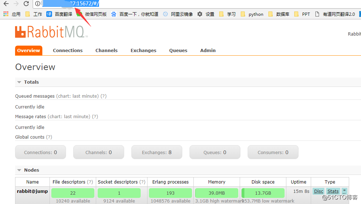Click the uptime value 15m 8s
Viewport: 361px width, 204px height.
(x=301, y=191)
